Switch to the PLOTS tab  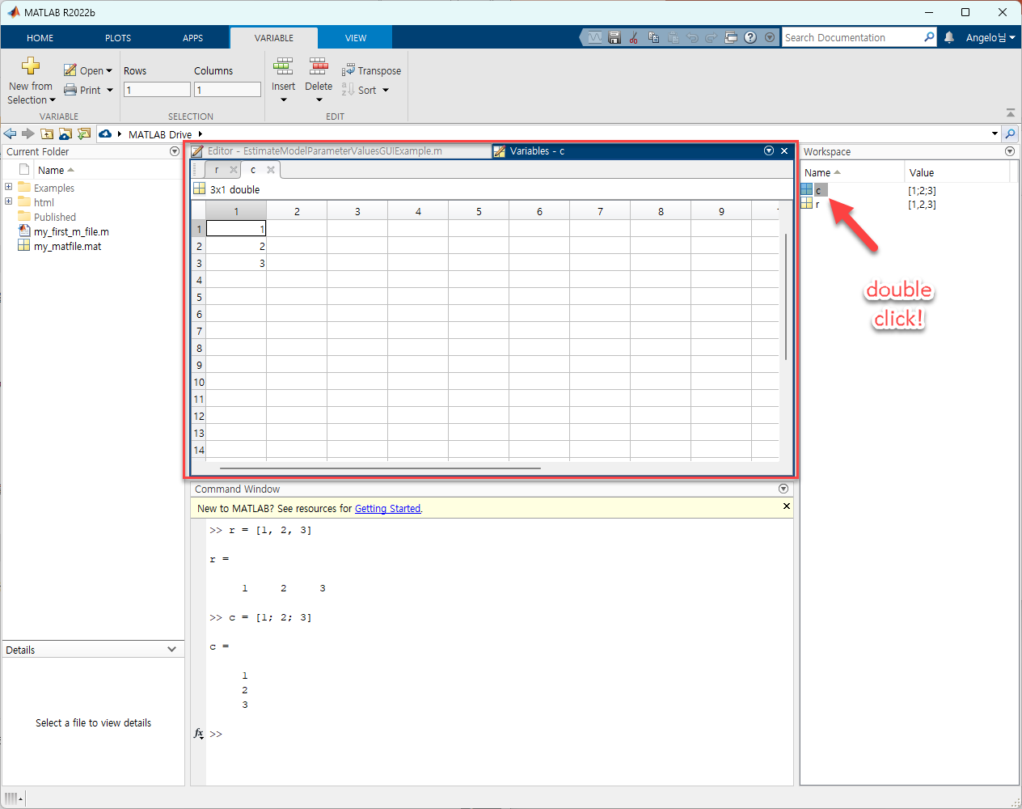[x=118, y=38]
